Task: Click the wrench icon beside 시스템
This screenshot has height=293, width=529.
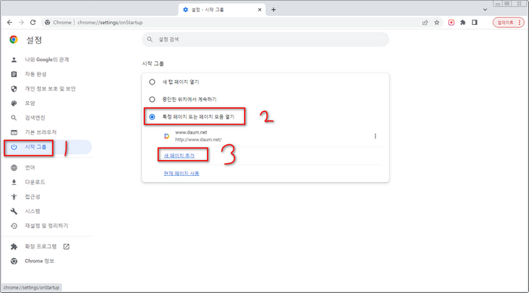Action: click(x=14, y=211)
